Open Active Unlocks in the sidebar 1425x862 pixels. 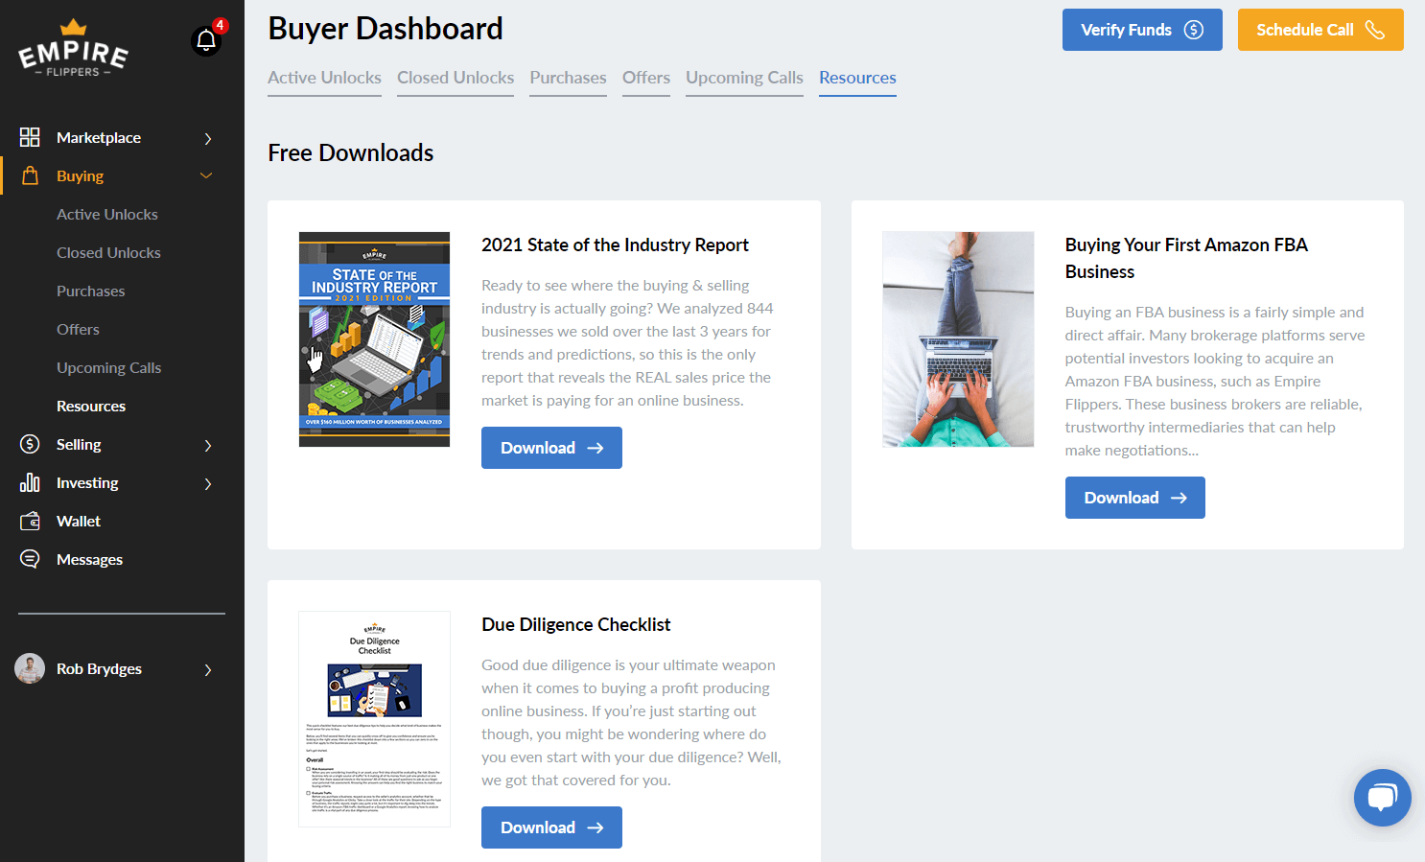tap(106, 214)
